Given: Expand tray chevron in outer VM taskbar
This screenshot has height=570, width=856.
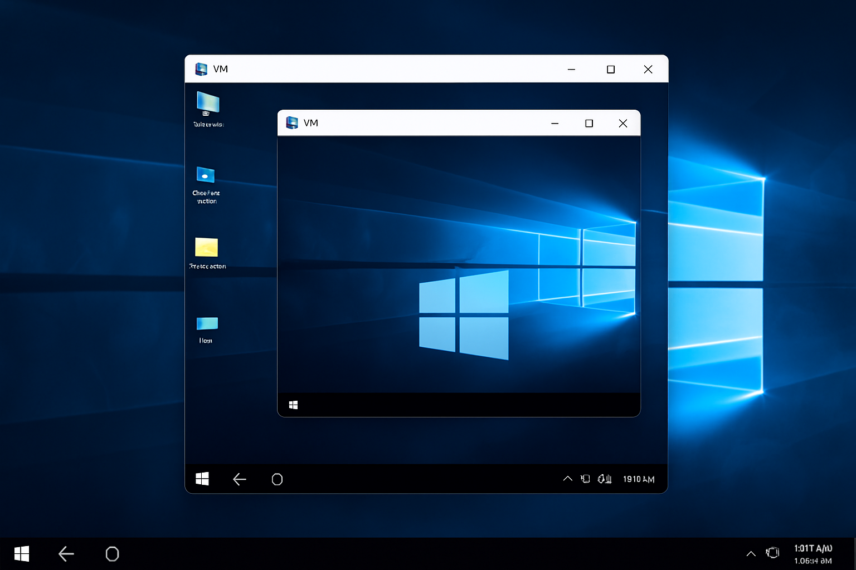Looking at the screenshot, I should 567,479.
